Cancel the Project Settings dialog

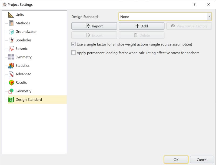click(202, 160)
